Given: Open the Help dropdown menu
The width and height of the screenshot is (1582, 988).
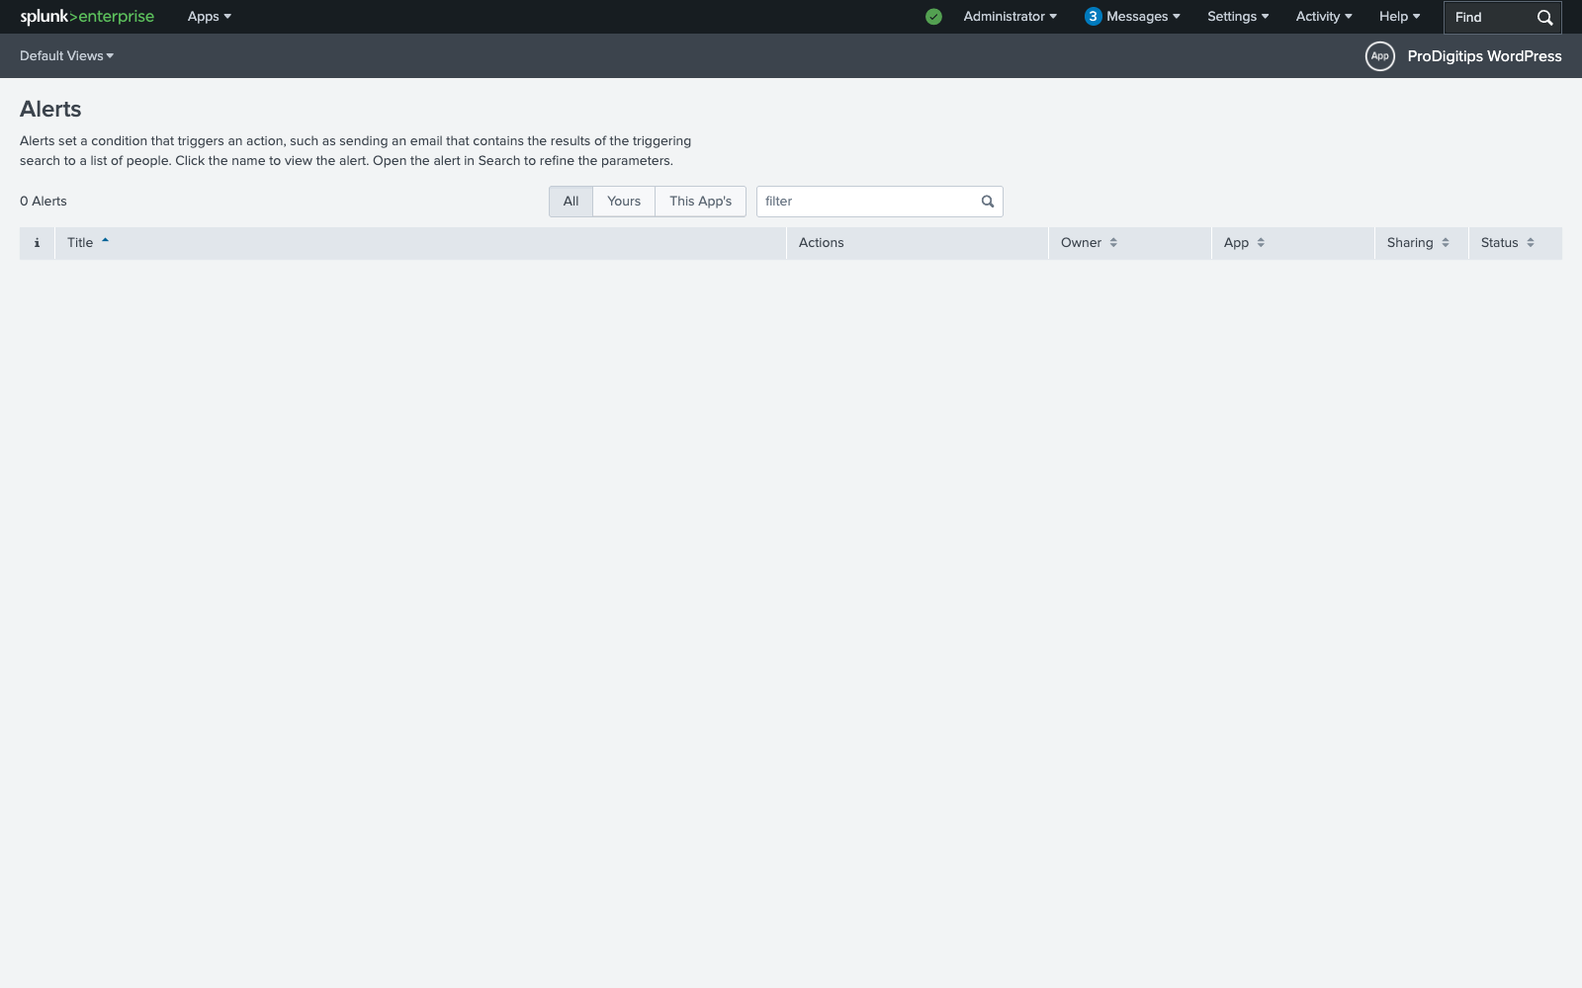Looking at the screenshot, I should coord(1400,17).
